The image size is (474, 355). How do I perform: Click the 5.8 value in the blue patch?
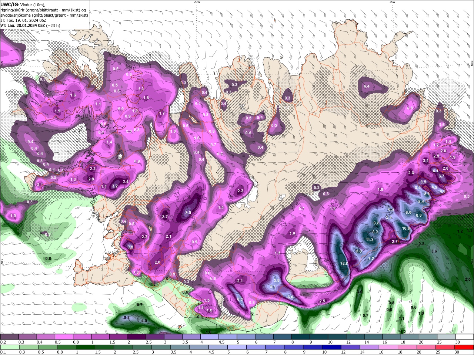(276, 280)
